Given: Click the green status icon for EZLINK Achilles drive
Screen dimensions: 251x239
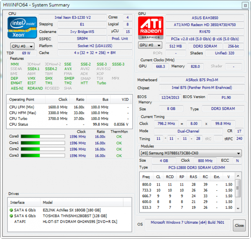Looking at the screenshot, I should (x=11, y=210).
